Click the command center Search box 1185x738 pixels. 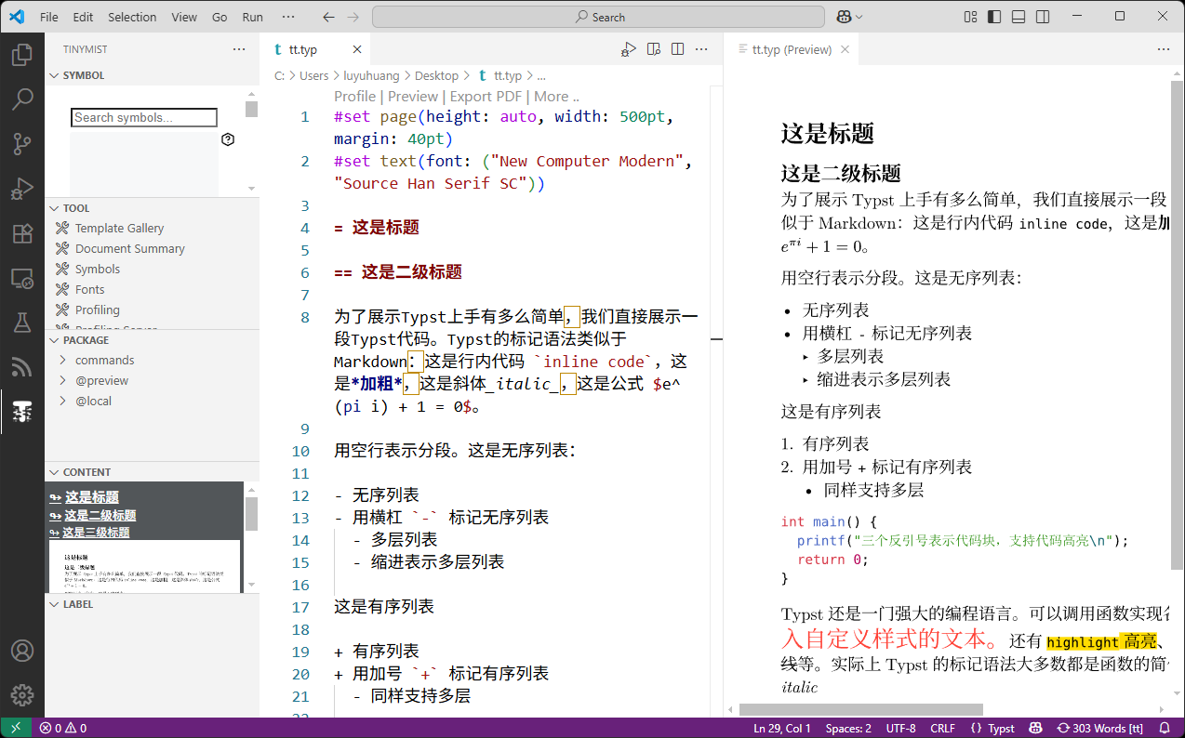tap(598, 17)
